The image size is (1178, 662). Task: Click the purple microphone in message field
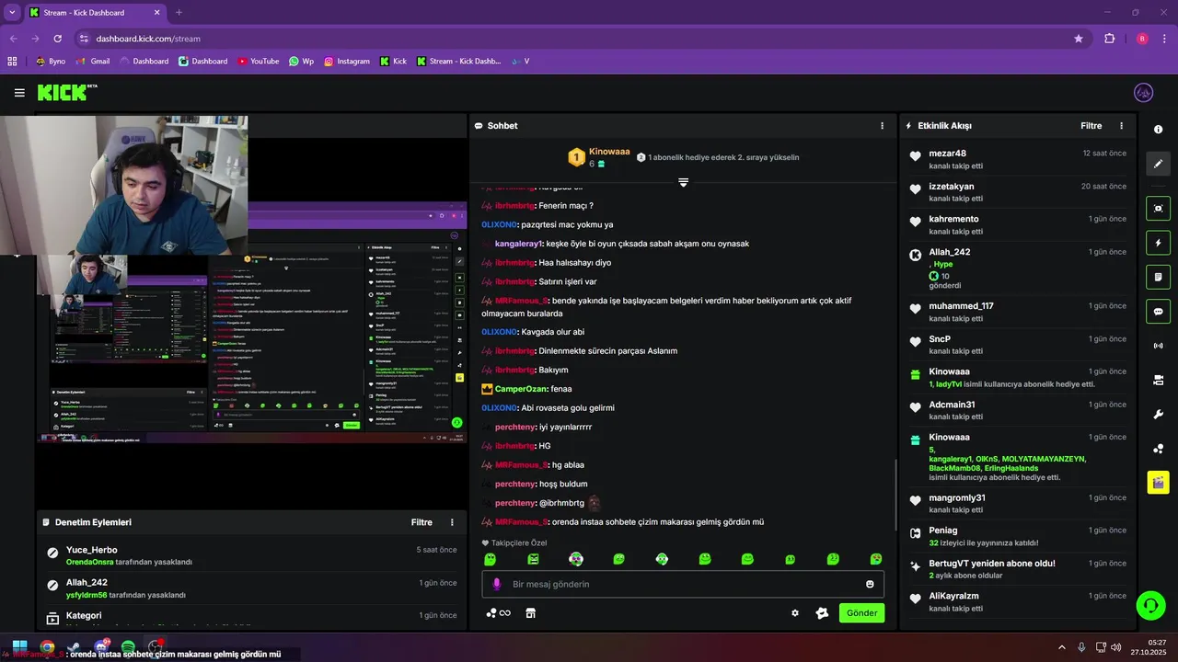click(497, 584)
